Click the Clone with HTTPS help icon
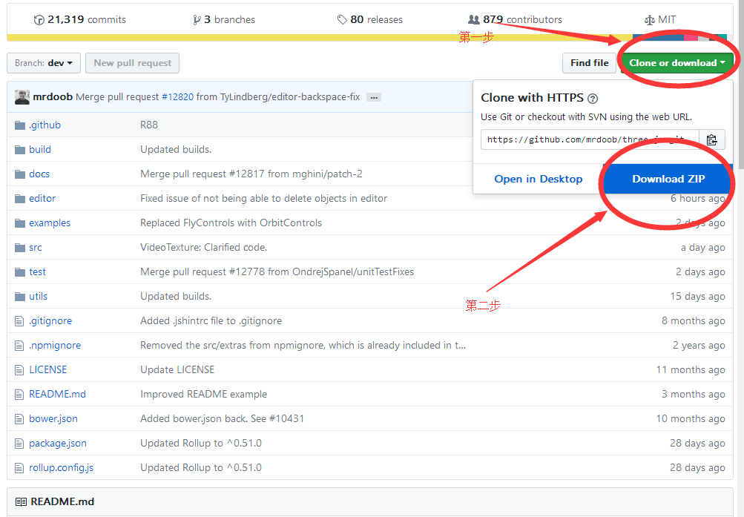Screen dimensions: 744x517 (593, 99)
